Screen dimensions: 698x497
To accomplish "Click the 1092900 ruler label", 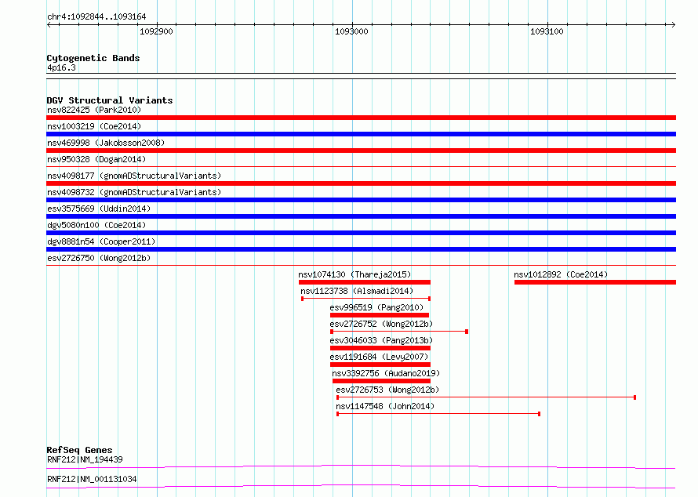I will [x=156, y=31].
